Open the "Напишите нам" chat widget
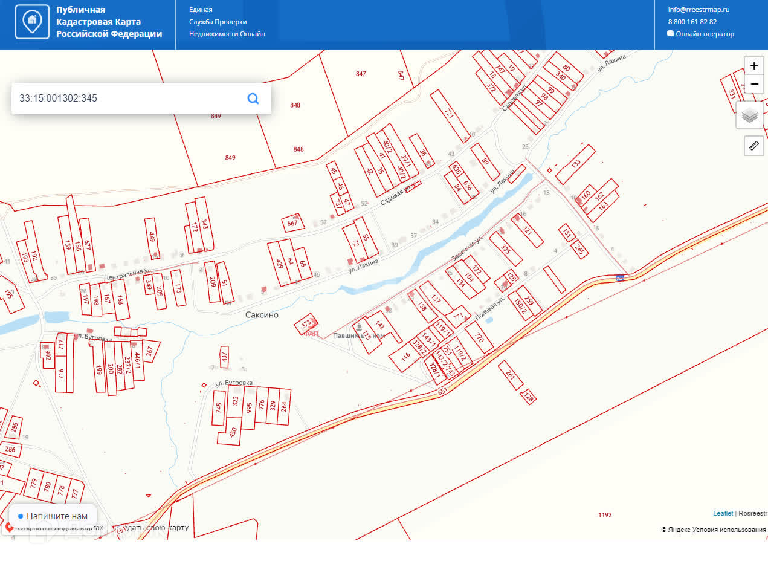 point(53,516)
